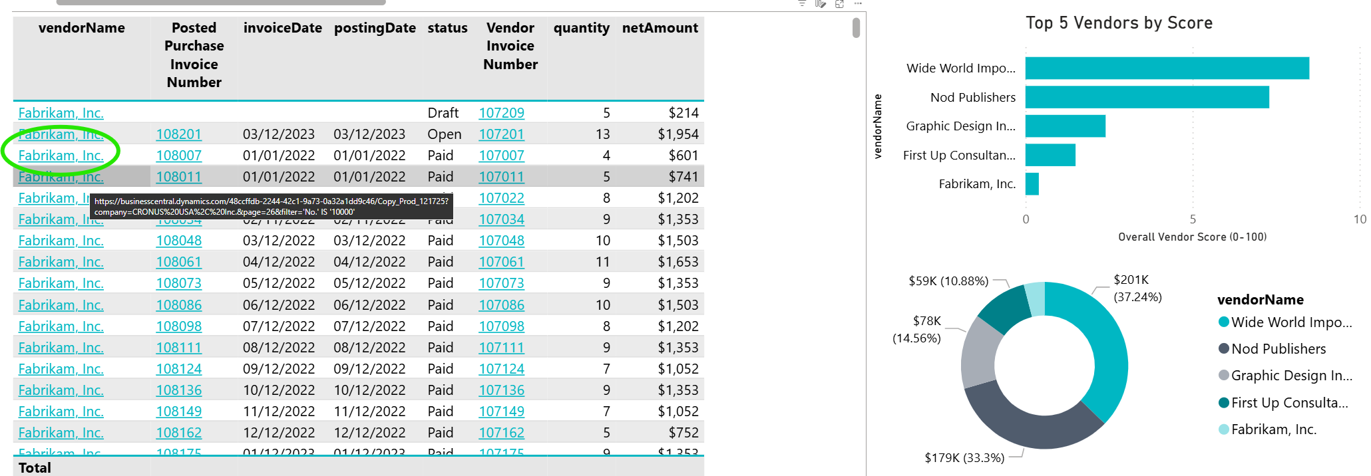
Task: Select the Nod Publishers bar
Action: point(1147,97)
